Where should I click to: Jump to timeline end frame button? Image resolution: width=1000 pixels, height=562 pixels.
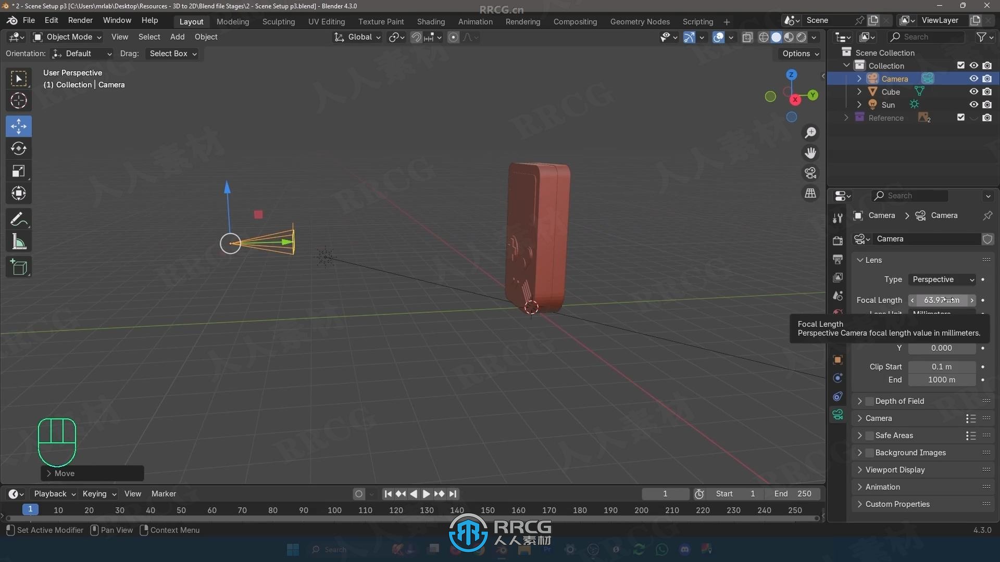(453, 494)
